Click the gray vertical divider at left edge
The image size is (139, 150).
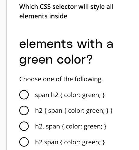[x=7, y=75]
